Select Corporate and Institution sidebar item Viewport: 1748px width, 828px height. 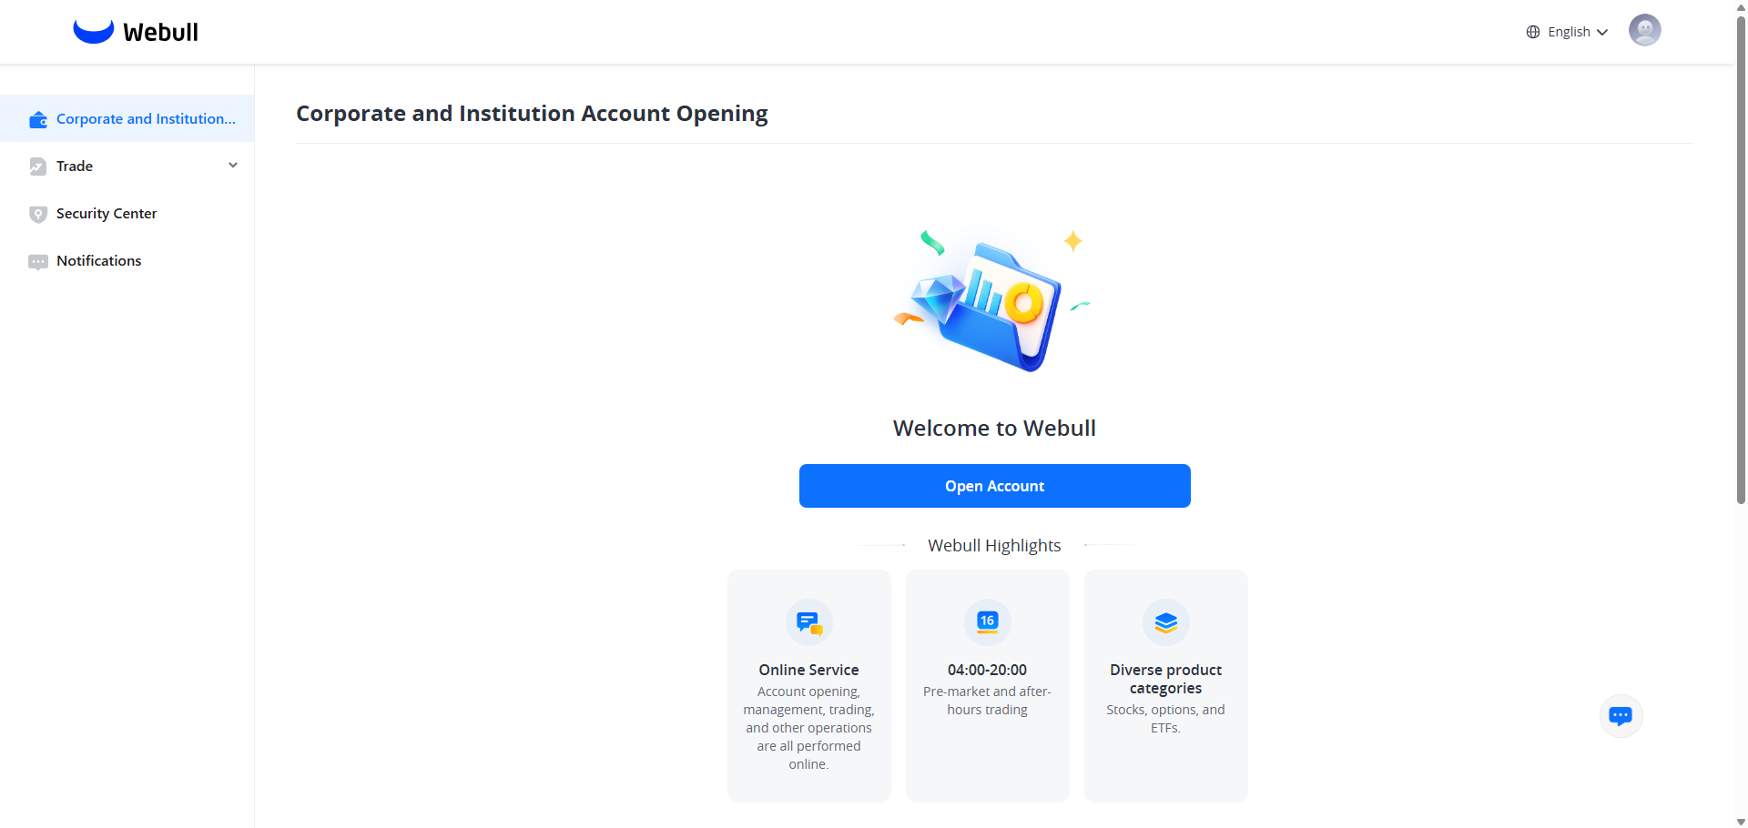146,119
